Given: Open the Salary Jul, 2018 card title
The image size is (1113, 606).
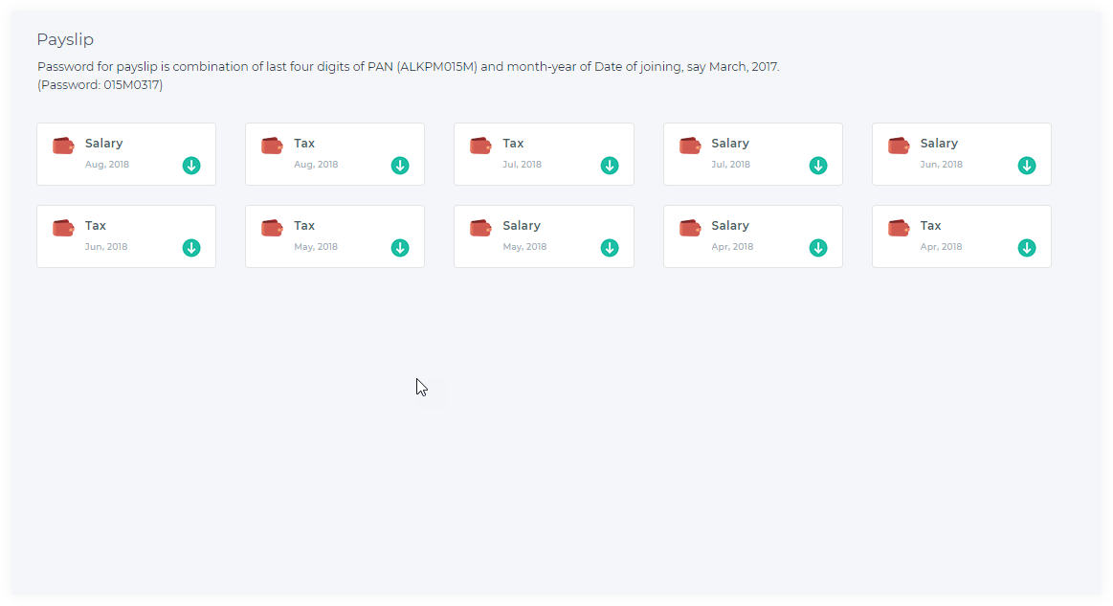Looking at the screenshot, I should pos(729,143).
